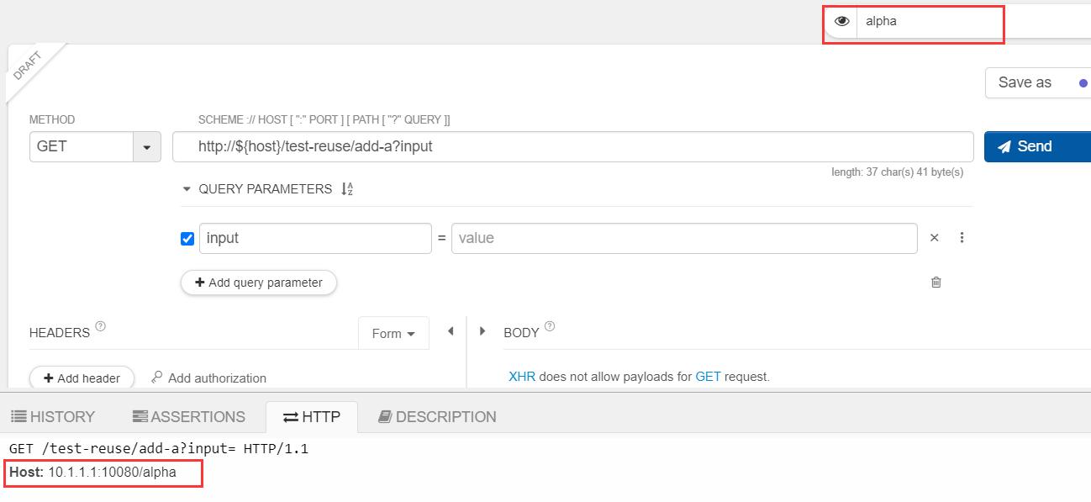Screen dimensions: 1091x502
Task: Collapse body pane with right arrow
Action: 482,331
